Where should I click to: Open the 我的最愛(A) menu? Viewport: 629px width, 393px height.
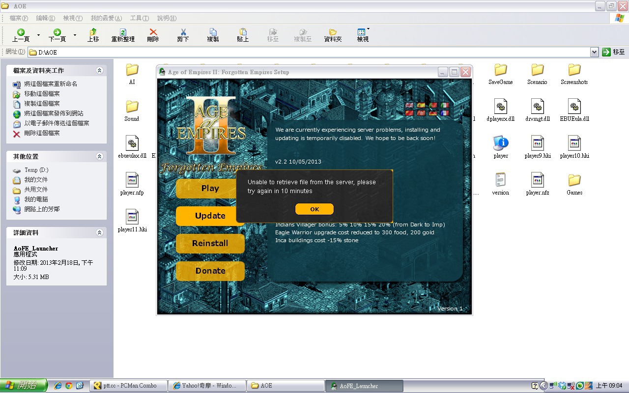tap(106, 18)
